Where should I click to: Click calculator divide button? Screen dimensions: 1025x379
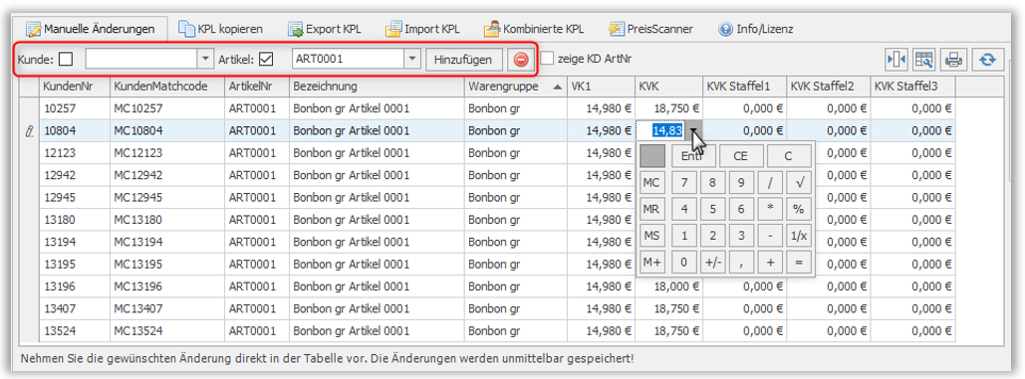click(x=770, y=183)
